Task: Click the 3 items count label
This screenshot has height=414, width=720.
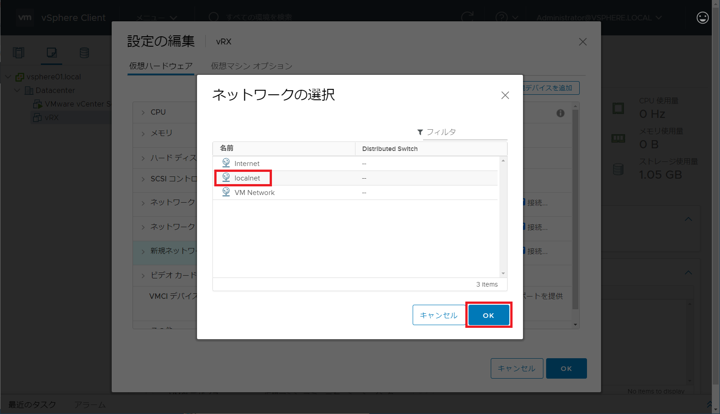Action: click(487, 284)
